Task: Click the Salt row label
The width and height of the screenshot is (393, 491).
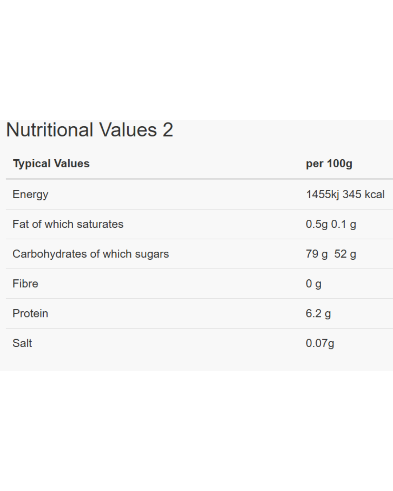Action: tap(22, 343)
